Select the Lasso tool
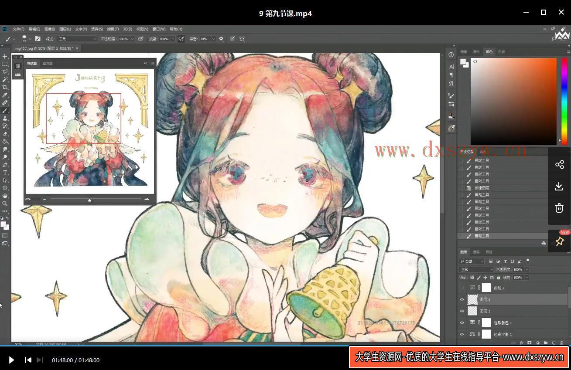This screenshot has width=571, height=370. 5,71
